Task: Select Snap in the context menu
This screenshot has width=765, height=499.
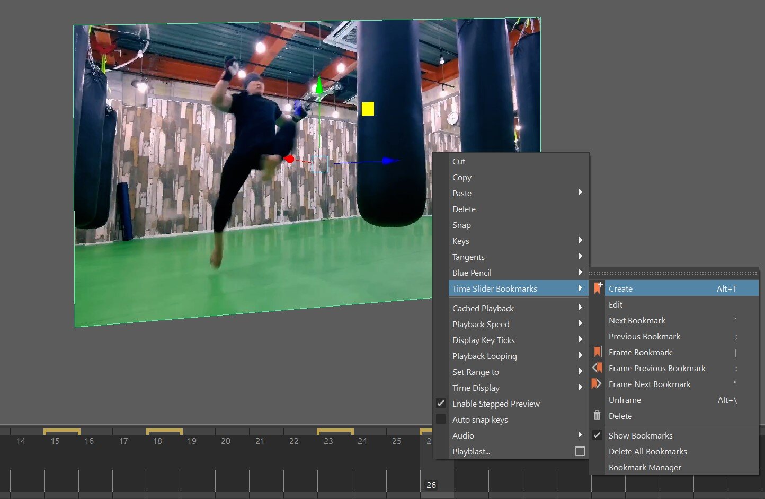Action: click(461, 225)
